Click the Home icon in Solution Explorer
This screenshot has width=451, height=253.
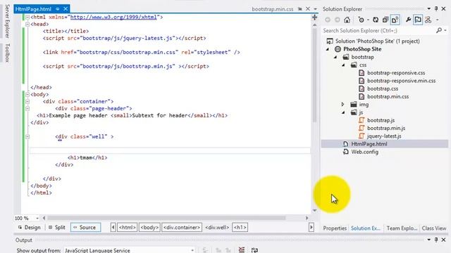347,20
